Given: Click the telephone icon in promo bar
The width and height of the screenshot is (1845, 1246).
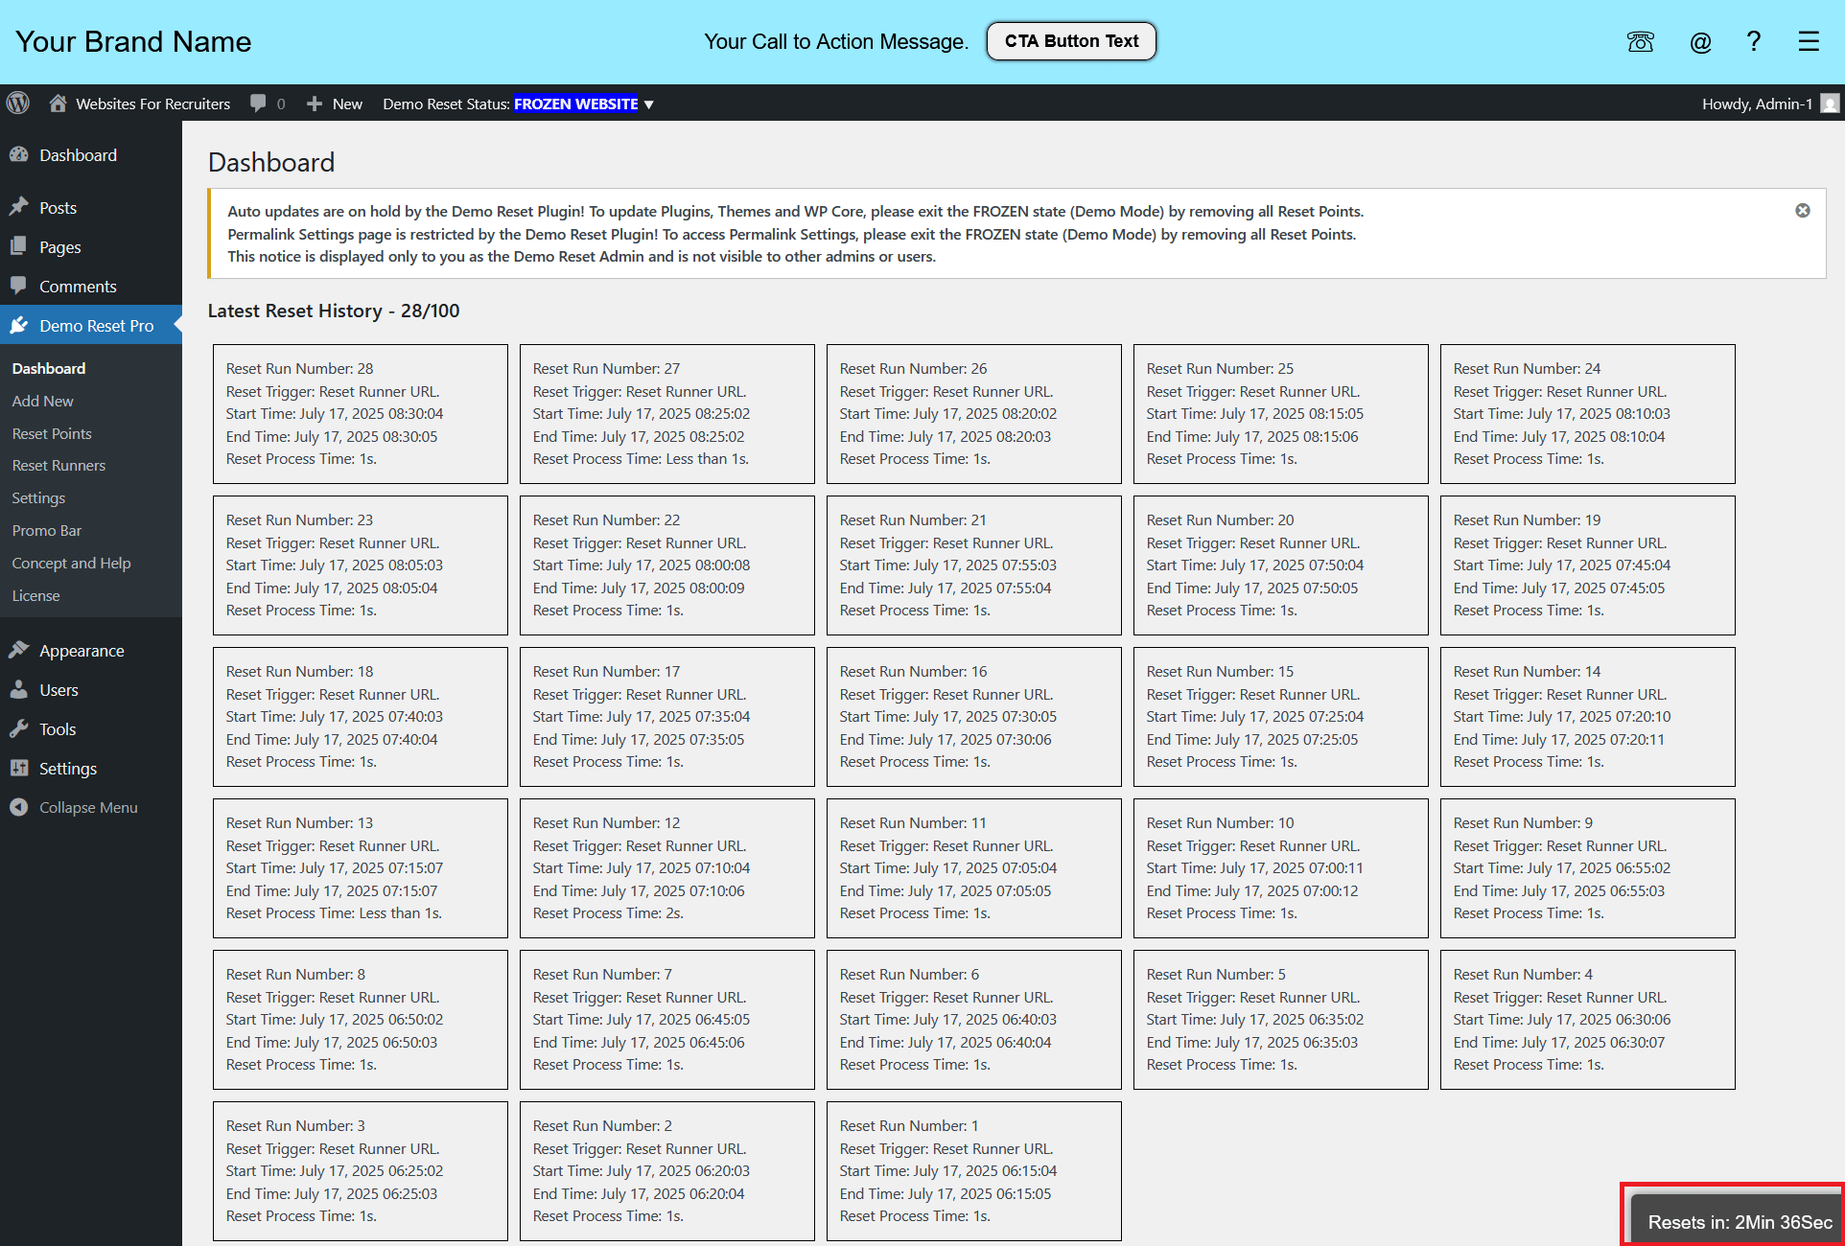Looking at the screenshot, I should pos(1641,42).
